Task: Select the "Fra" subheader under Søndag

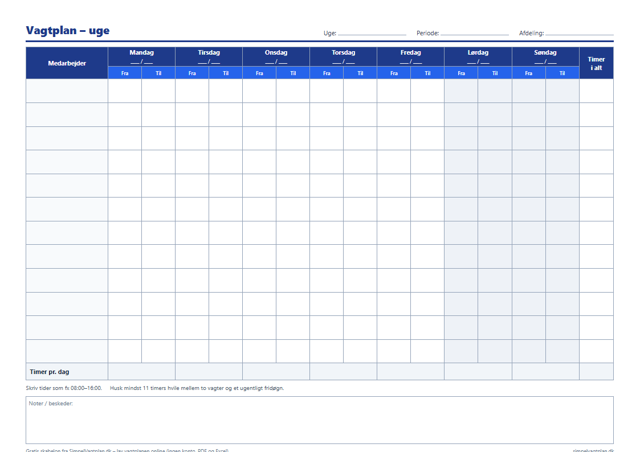Action: click(x=528, y=73)
